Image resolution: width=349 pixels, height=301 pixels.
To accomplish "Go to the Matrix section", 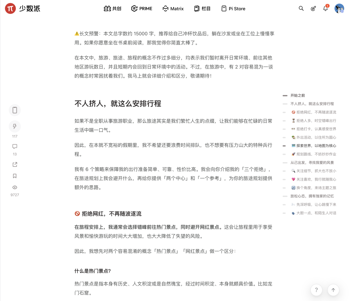I will (173, 9).
